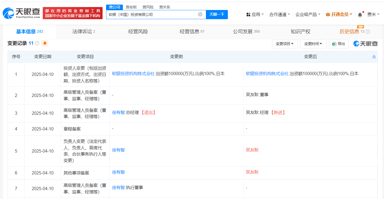Click the 高级管理人员备案 cell in row 2
The image size is (384, 199).
(85, 95)
